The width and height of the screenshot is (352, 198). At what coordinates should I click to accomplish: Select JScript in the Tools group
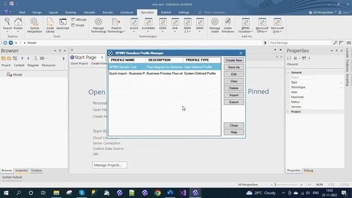coord(78,25)
